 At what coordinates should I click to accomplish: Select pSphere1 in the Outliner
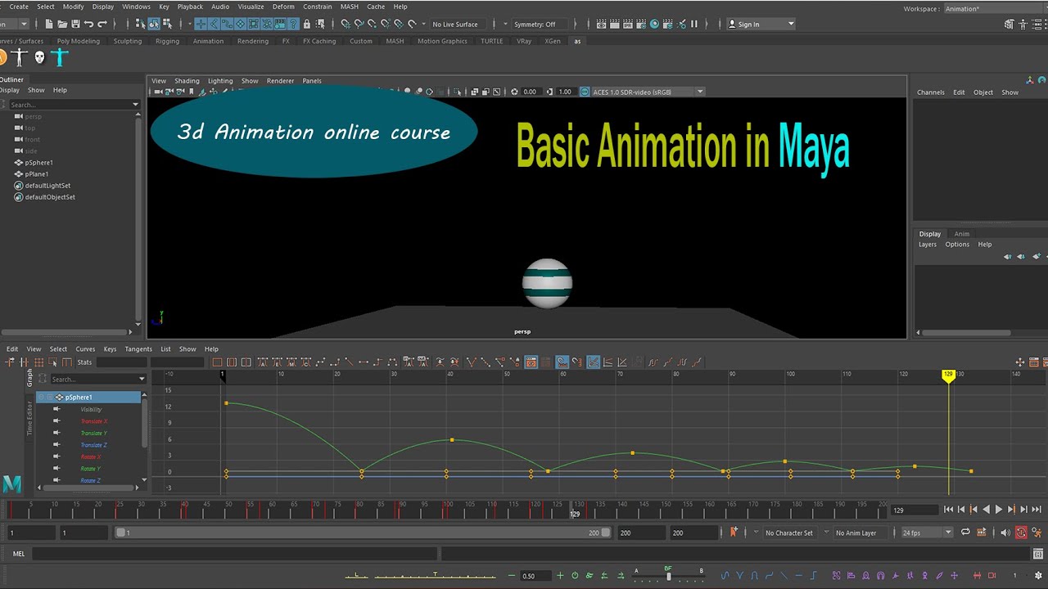point(38,163)
